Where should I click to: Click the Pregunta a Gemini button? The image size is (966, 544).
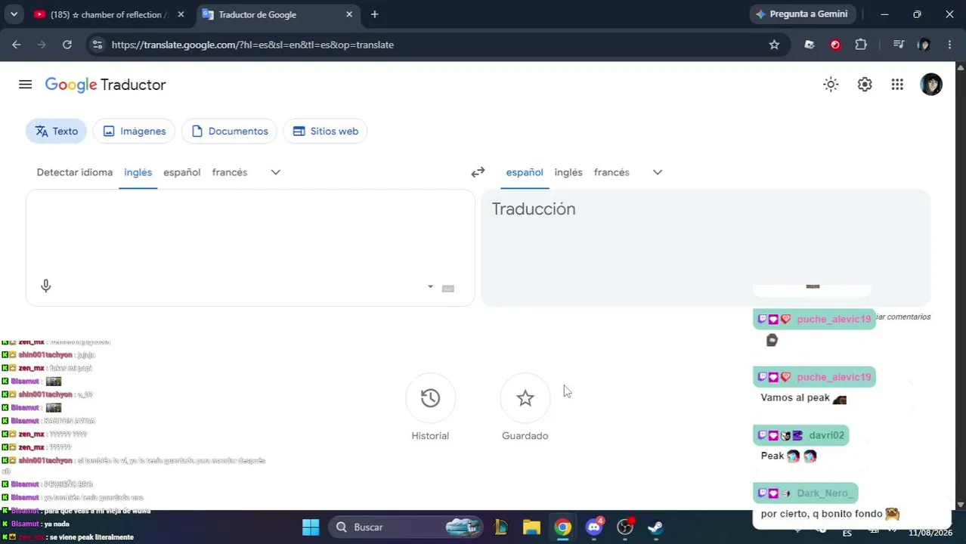[x=801, y=14]
